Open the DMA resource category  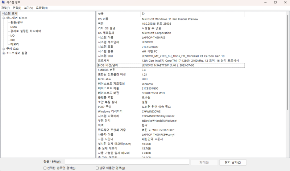pos(13,27)
